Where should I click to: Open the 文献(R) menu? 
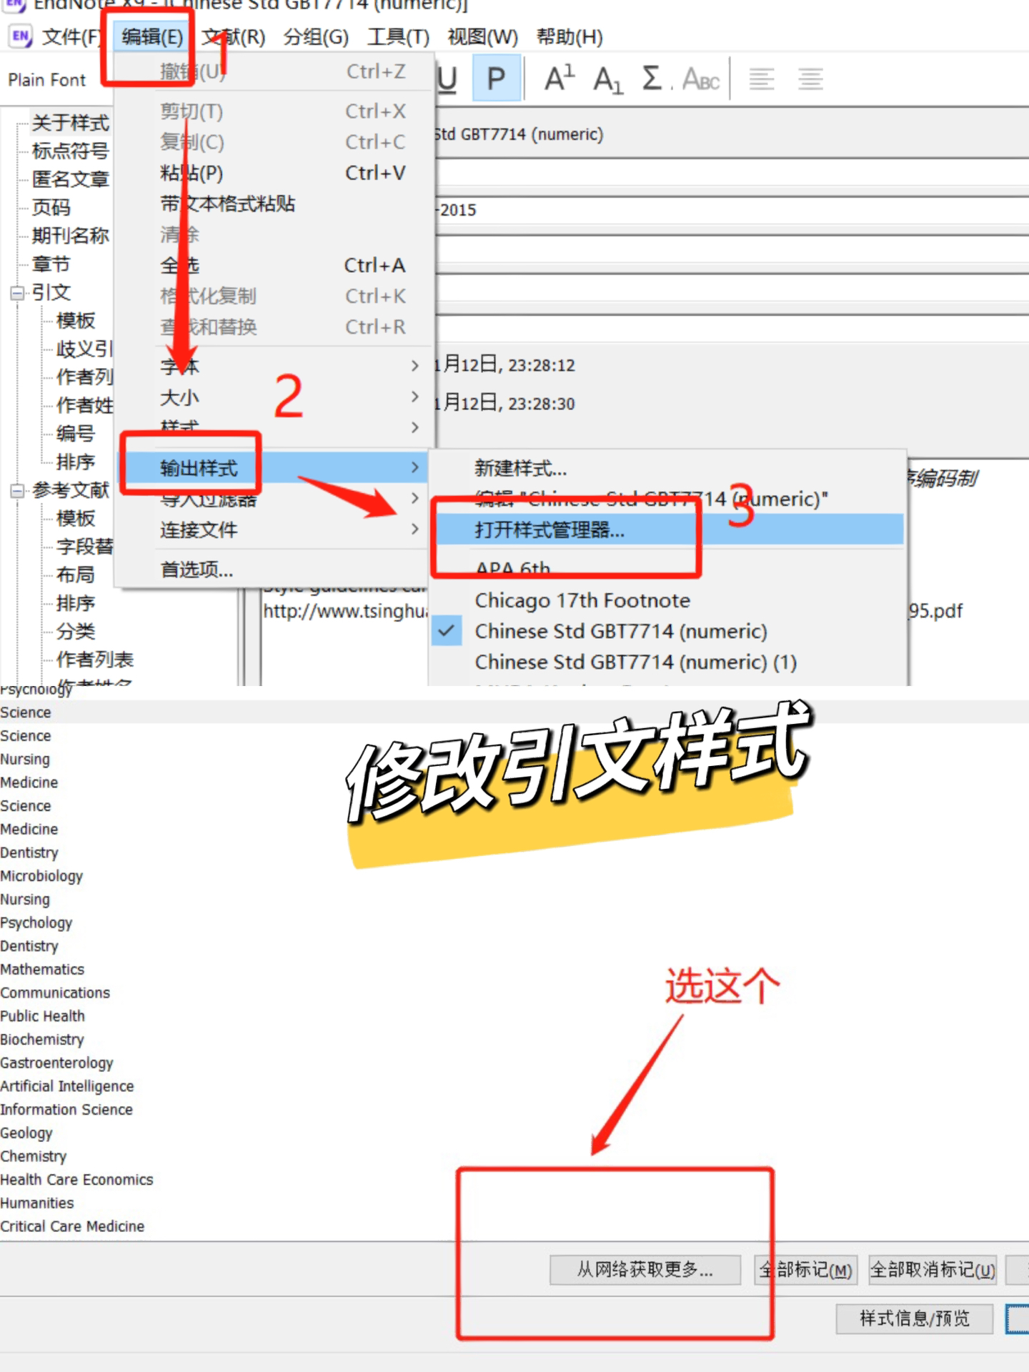(234, 37)
